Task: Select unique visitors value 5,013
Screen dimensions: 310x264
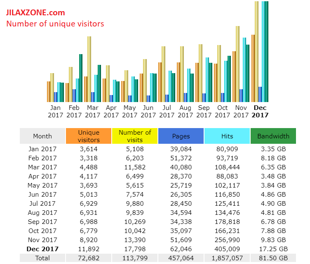Action: [x=89, y=195]
